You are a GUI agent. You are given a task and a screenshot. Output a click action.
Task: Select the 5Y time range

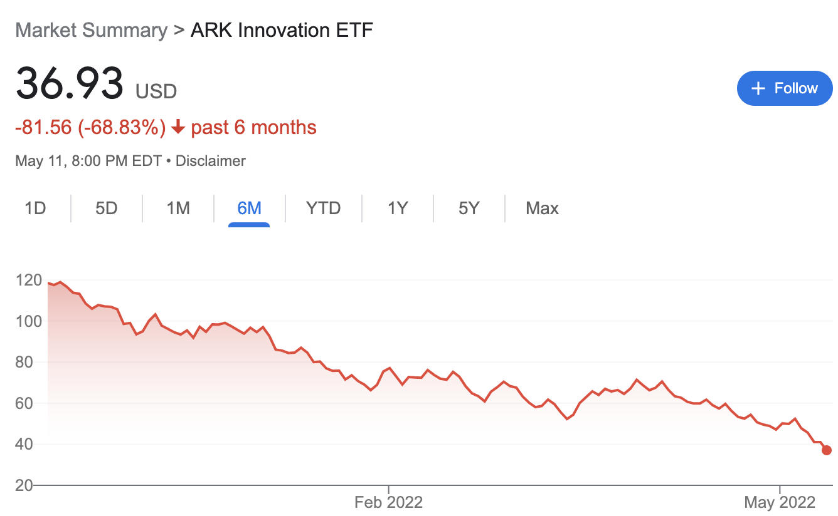click(469, 208)
